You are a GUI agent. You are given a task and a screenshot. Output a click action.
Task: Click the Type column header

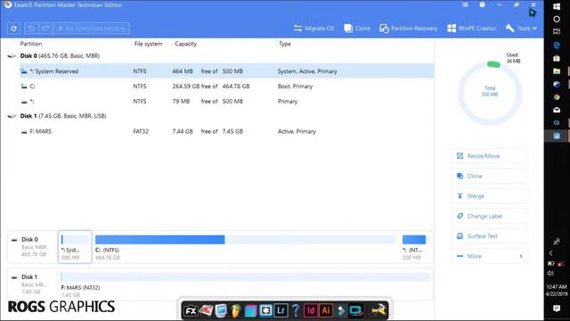click(x=285, y=44)
